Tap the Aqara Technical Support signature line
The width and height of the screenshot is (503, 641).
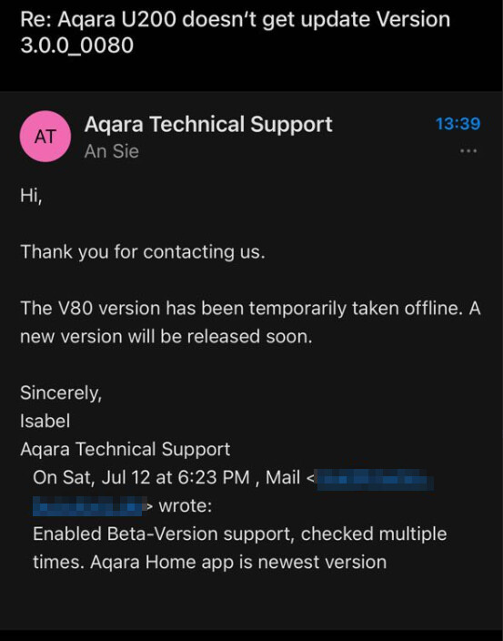[x=125, y=449]
